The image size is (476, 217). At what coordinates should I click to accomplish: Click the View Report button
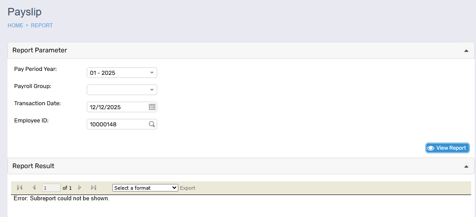447,148
